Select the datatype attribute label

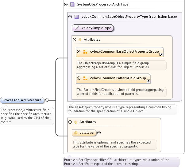pos(86,133)
